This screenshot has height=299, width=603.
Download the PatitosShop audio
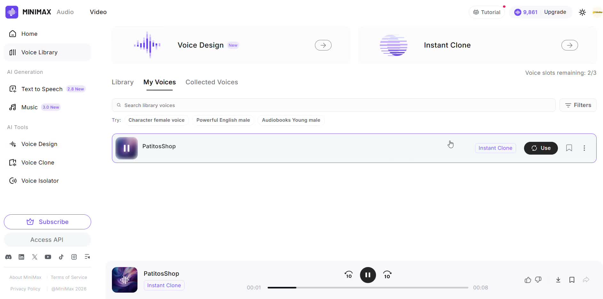coord(558,280)
